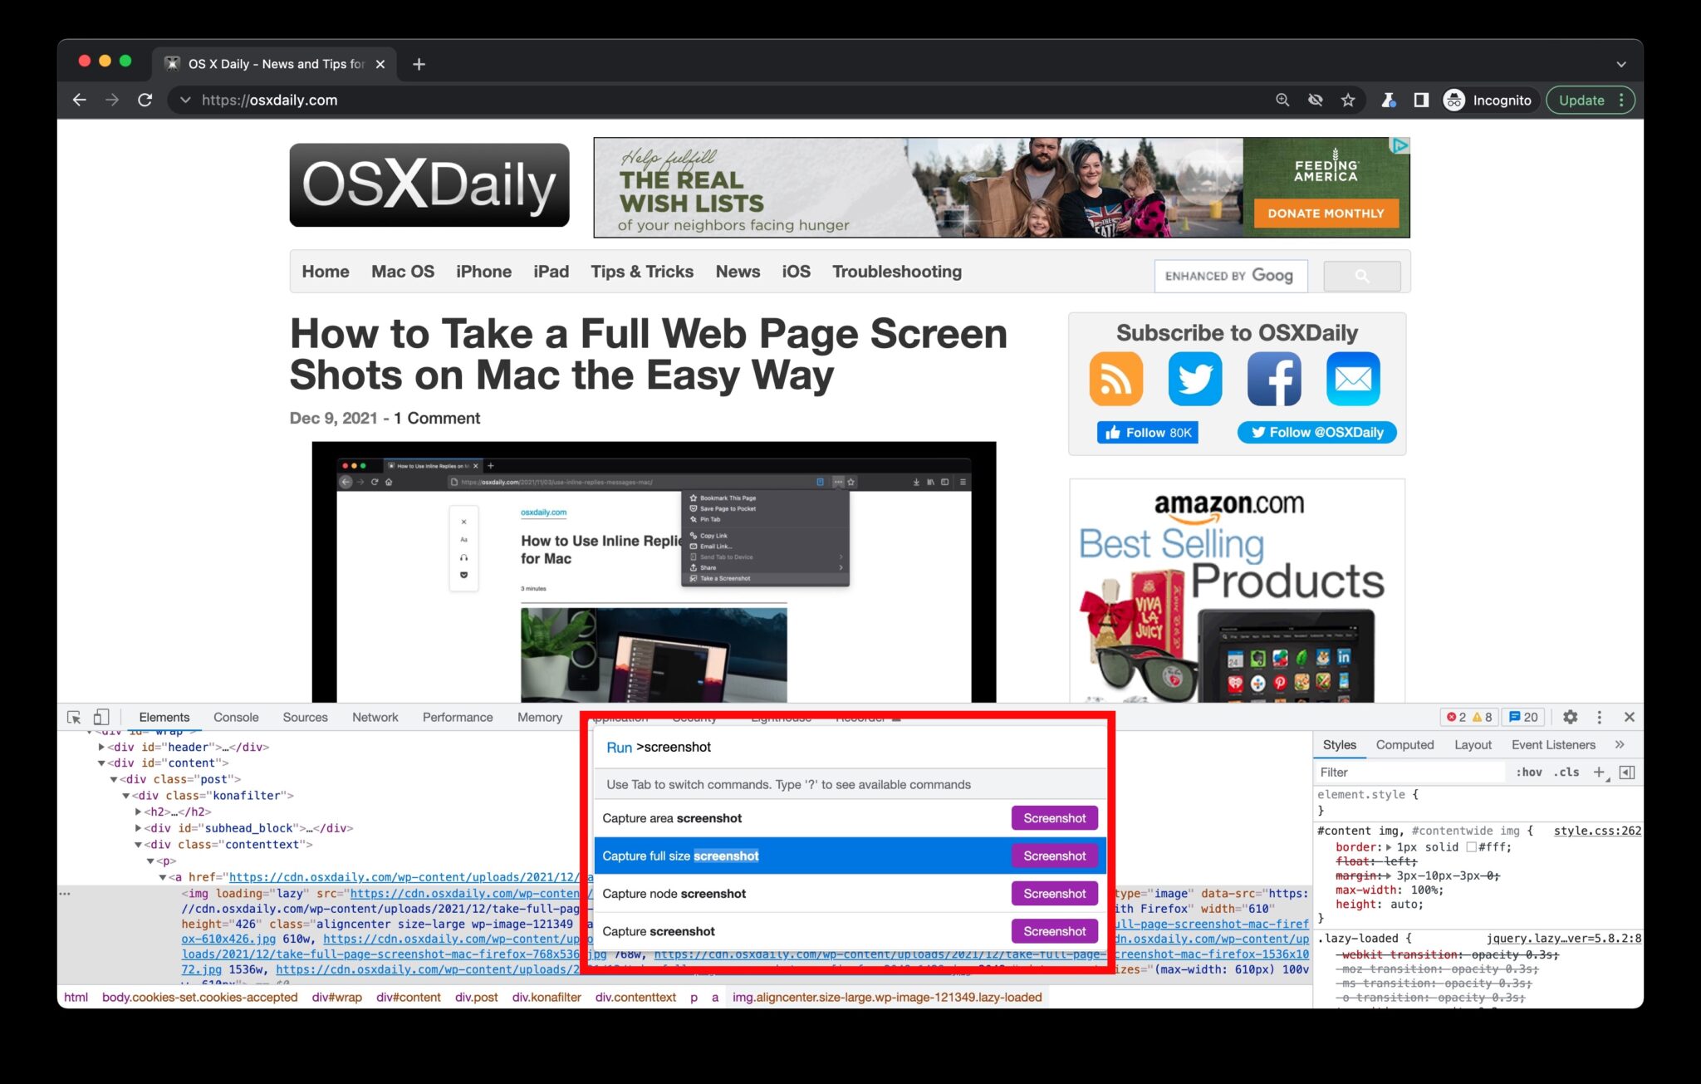Select the Inspect element tool in DevTools
This screenshot has width=1701, height=1084.
point(74,716)
